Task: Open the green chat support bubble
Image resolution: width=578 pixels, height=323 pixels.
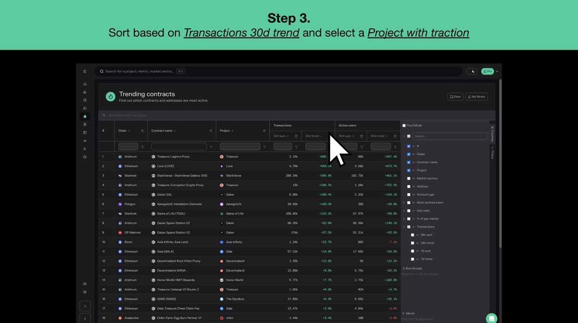Action: pyautogui.click(x=491, y=318)
